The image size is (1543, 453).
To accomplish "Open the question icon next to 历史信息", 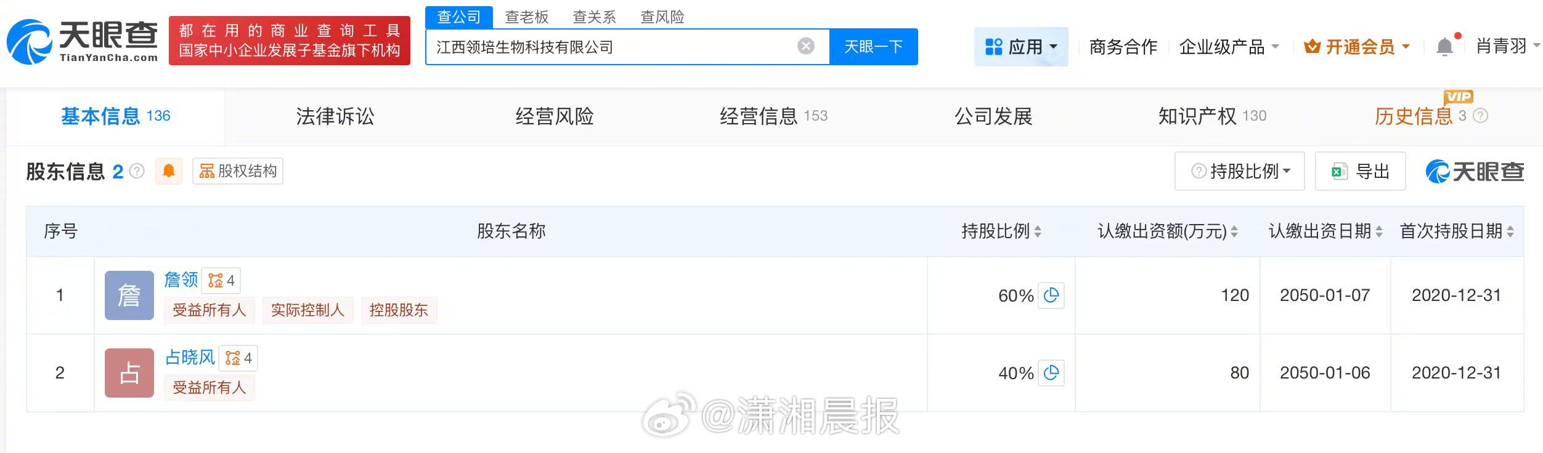I will point(1480,116).
